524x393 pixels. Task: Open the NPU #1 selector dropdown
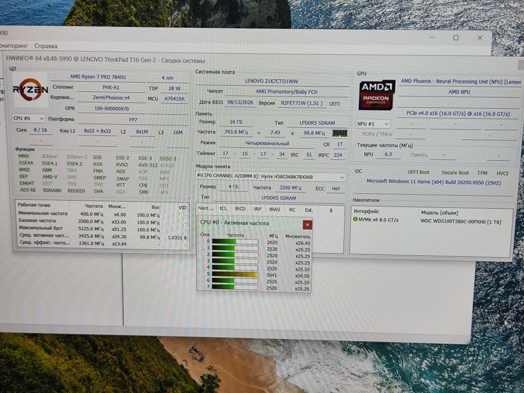tap(373, 124)
